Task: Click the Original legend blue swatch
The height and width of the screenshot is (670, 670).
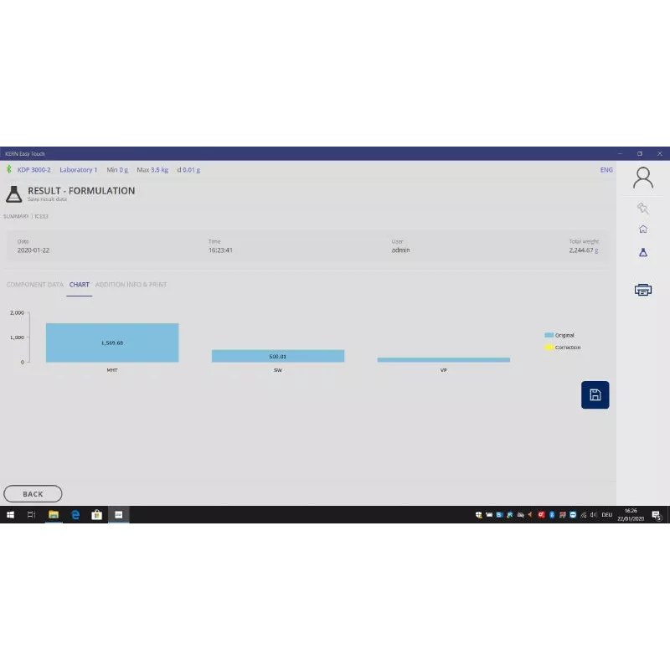Action: coord(549,335)
